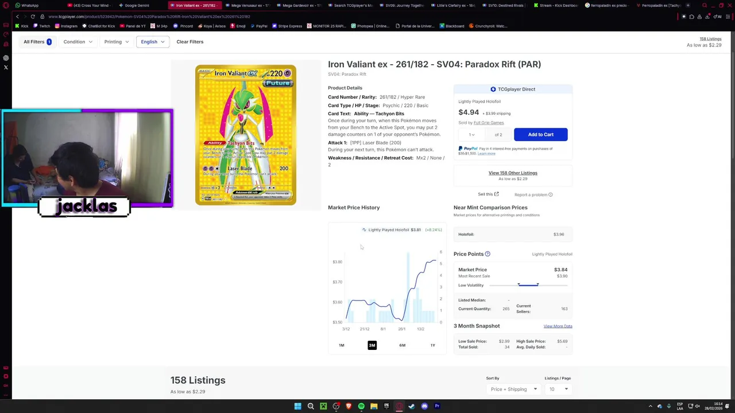Open Steam from the taskbar
Image resolution: width=735 pixels, height=413 pixels.
click(412, 406)
